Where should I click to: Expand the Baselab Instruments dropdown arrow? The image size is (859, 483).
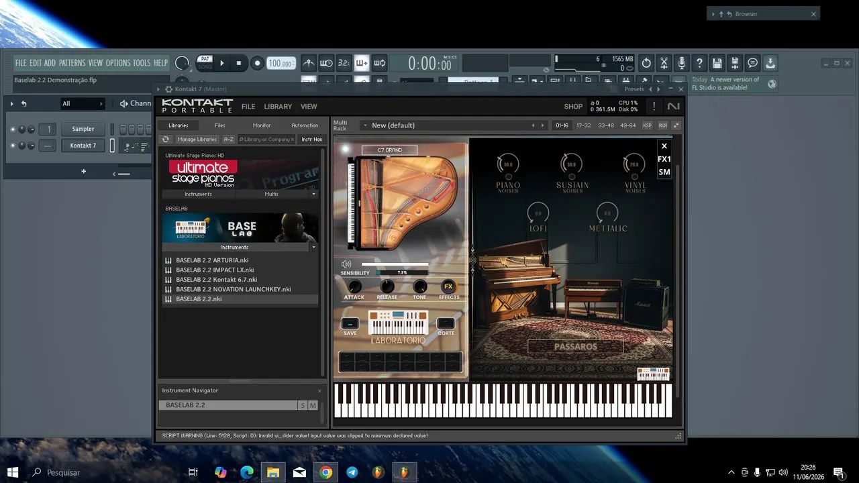coord(313,247)
